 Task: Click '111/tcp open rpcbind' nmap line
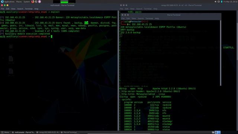145,97
